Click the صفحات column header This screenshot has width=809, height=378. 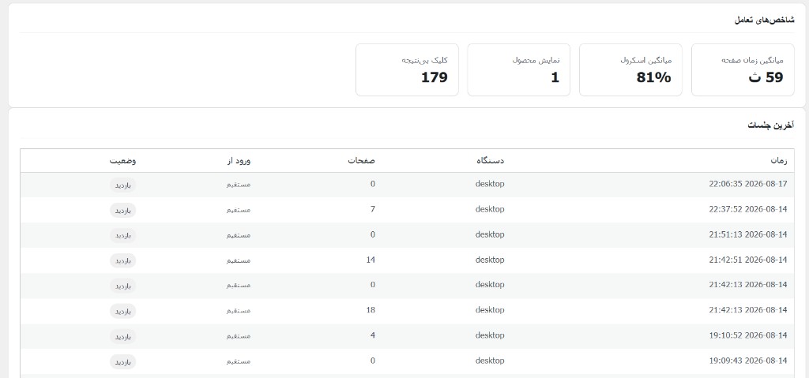[x=362, y=160]
